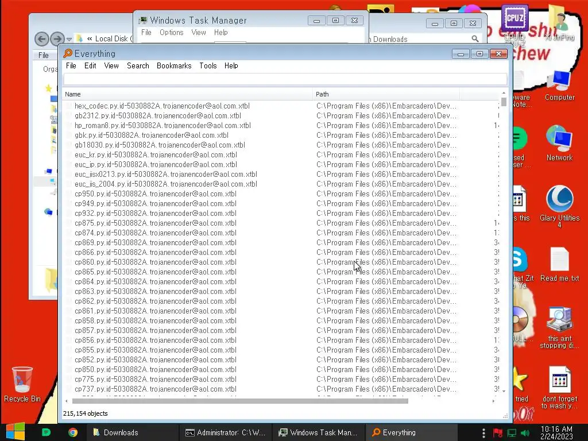The height and width of the screenshot is (441, 588).
Task: Select the cp866.py encrypted file row
Action: pyautogui.click(x=281, y=252)
